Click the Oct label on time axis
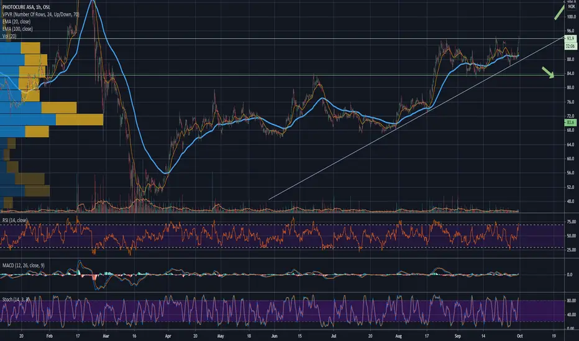Screen dimensions: 579x341 tap(519, 336)
